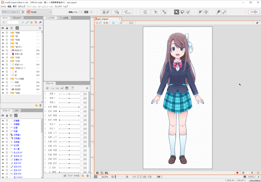
Task: Hide the 制服シャツ part
Action: 3,65
